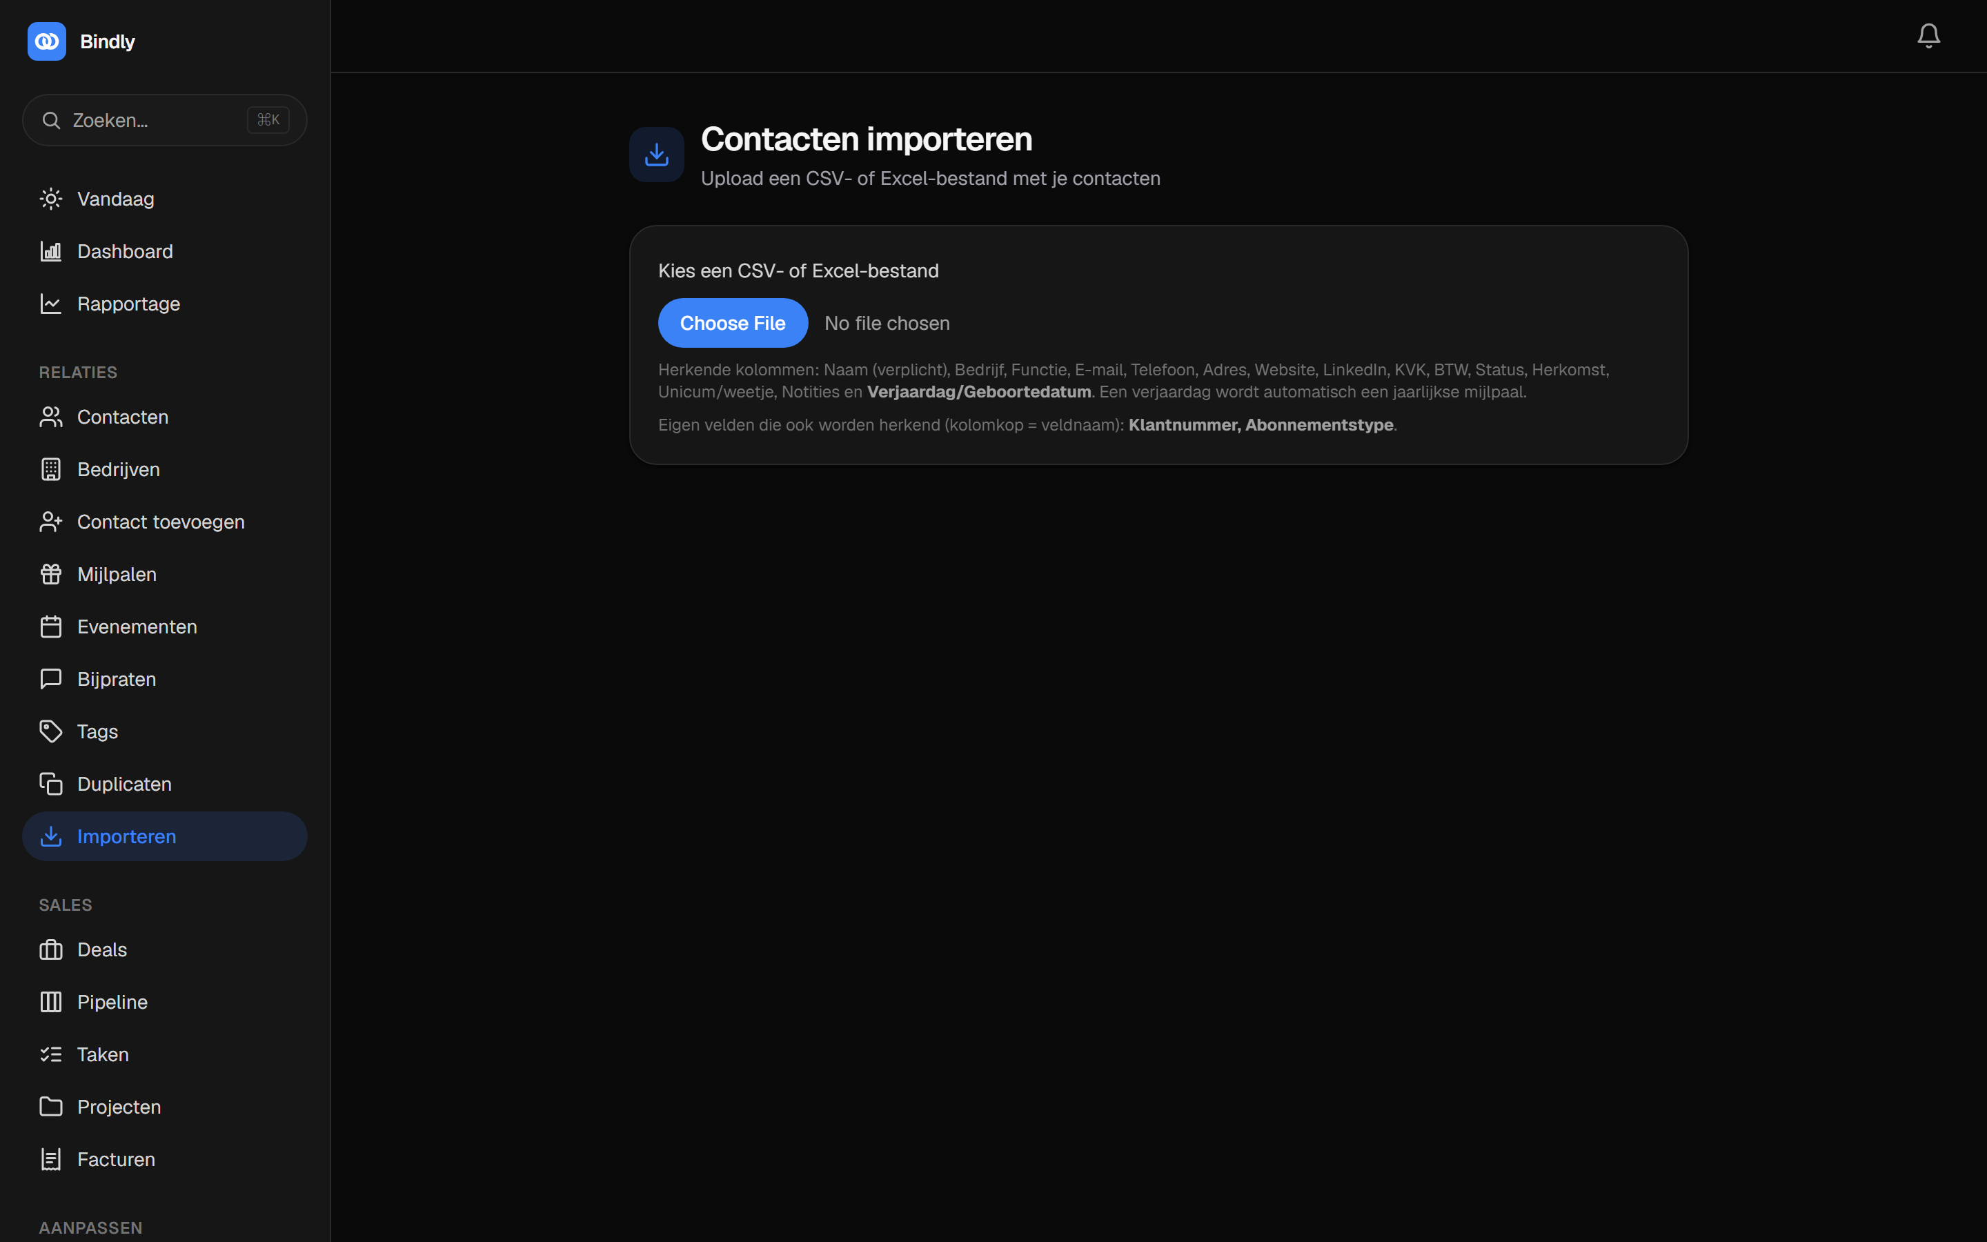
Task: Open Projecten from sidebar
Action: (x=165, y=1107)
